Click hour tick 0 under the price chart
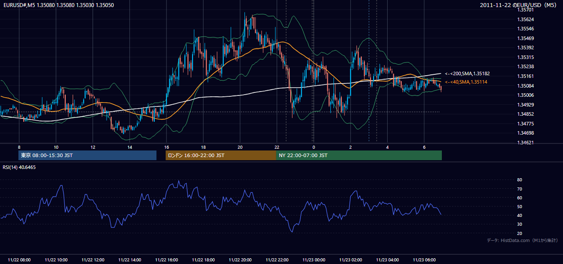The height and width of the screenshot is (264, 563). [x=314, y=147]
